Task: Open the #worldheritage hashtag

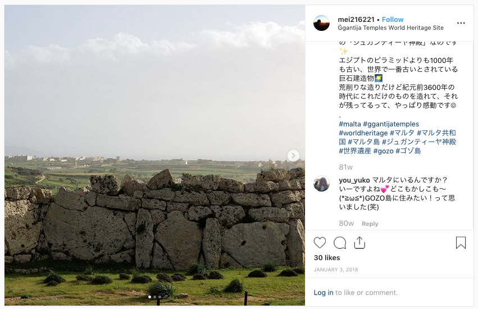Action: [x=363, y=133]
